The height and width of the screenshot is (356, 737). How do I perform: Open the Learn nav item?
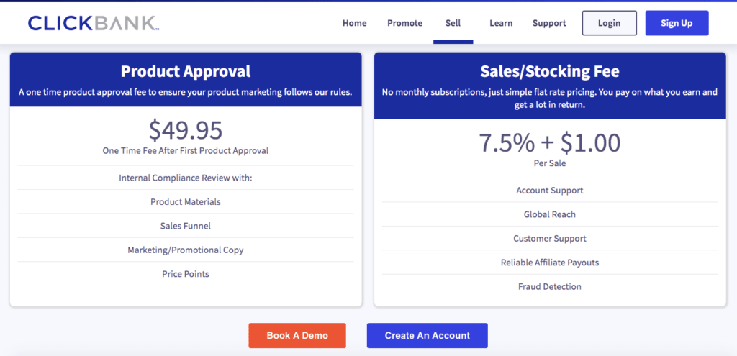501,23
